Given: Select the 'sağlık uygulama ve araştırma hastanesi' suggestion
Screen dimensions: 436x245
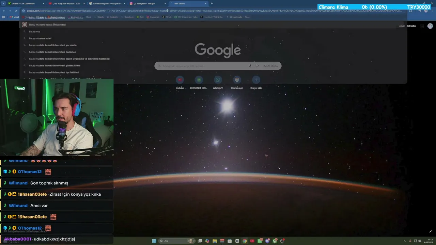Looking at the screenshot, I should tap(69, 59).
